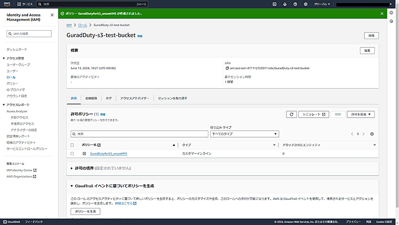The image size is (399, 225).
Task: Click the edit summary button
Action: click(x=367, y=51)
